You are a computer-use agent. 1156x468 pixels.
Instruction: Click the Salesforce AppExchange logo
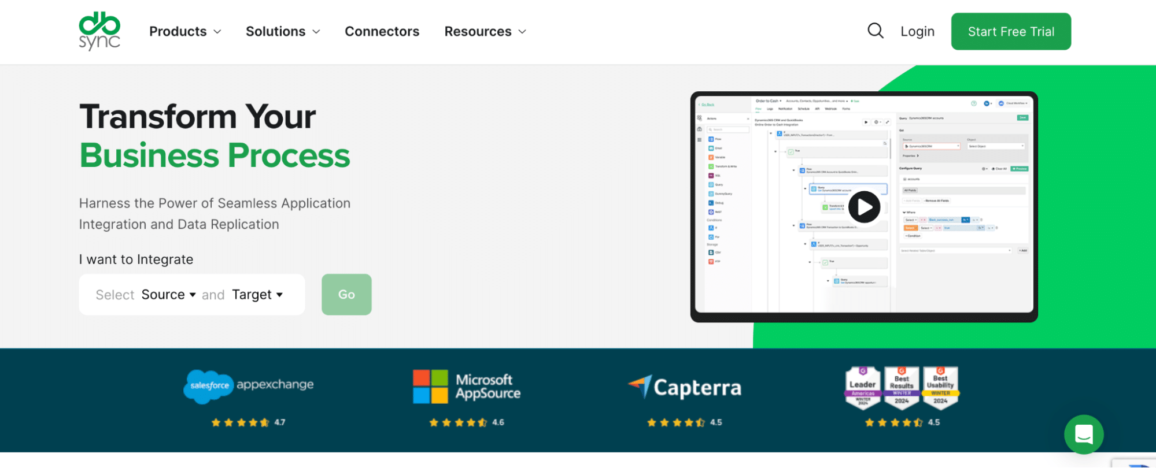point(249,386)
